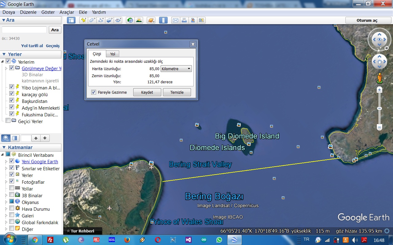Click the search magnifier icon in the Places panel
Viewport: 393px width, 245px height.
[x=6, y=138]
